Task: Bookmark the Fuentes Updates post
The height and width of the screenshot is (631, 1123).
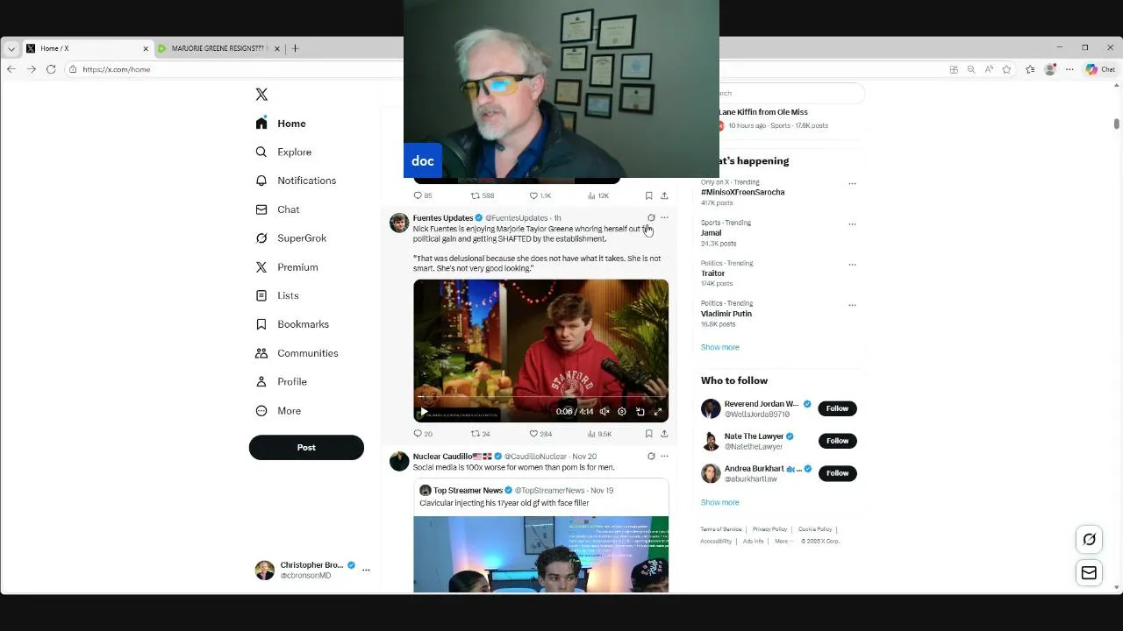Action: 648,434
